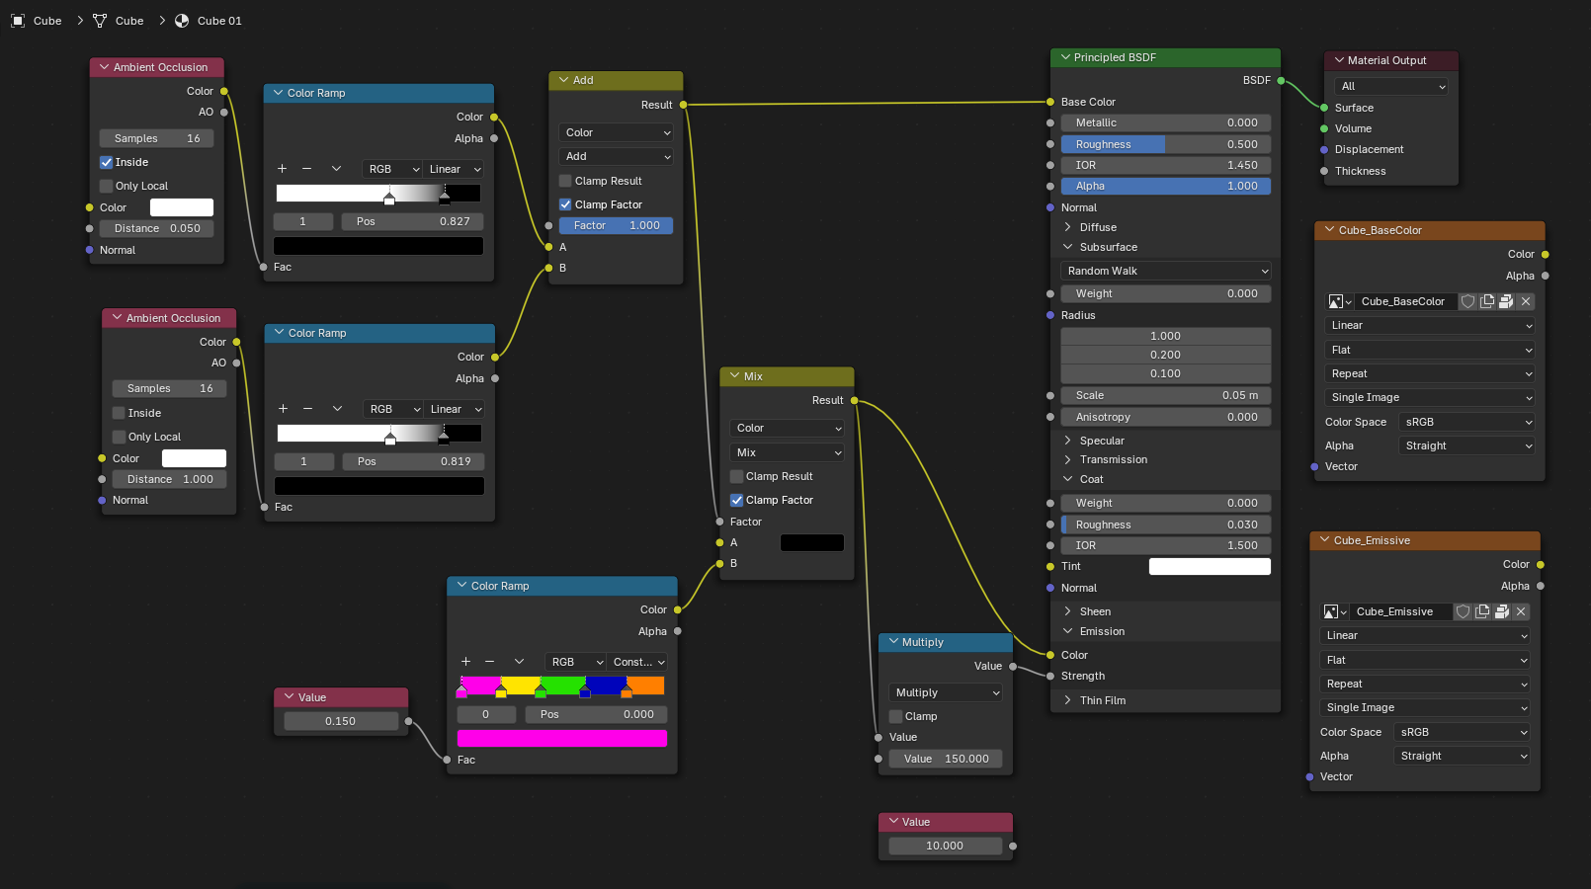1591x889 pixels.
Task: Enable Clamp Result in Mix node
Action: (x=737, y=476)
